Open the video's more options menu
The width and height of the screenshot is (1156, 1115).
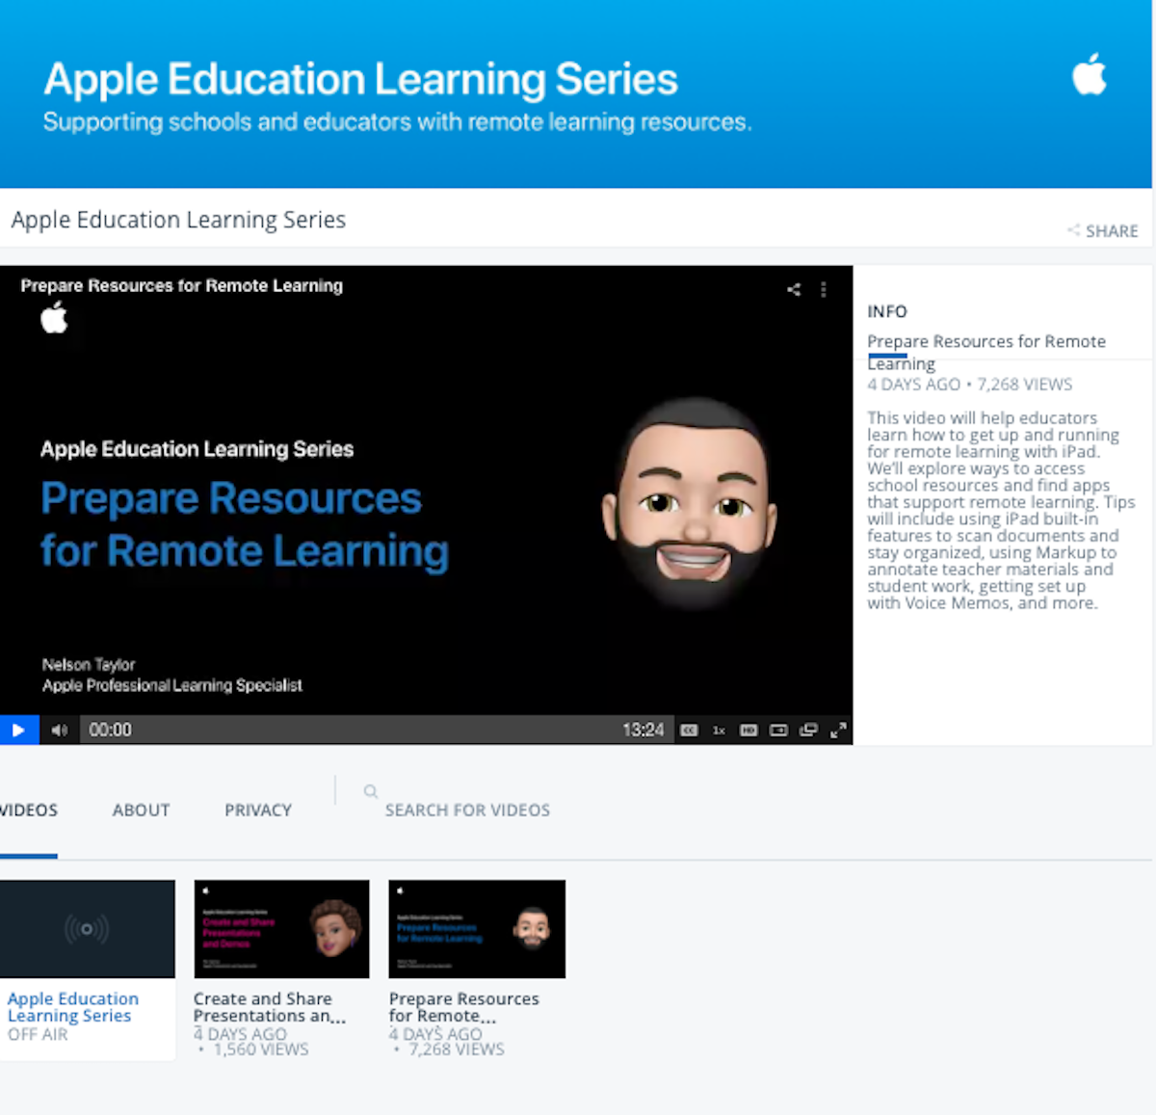(x=824, y=288)
